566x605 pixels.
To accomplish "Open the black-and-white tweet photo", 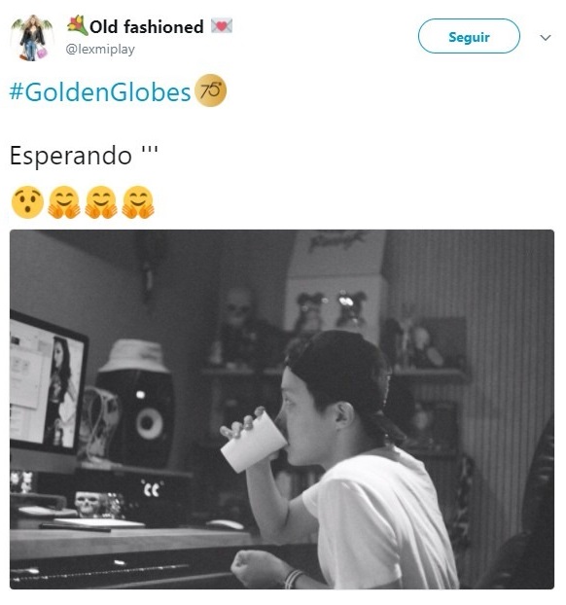I will coord(282,409).
